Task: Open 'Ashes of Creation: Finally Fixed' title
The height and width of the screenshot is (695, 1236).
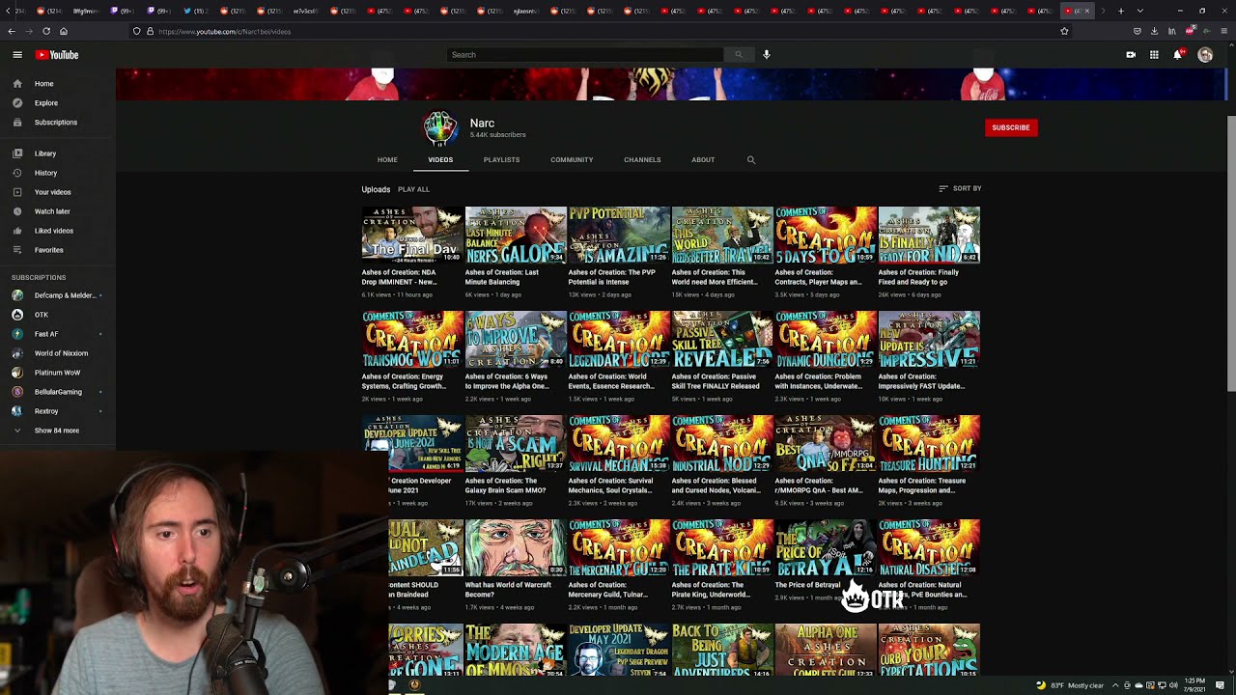Action: 919,277
